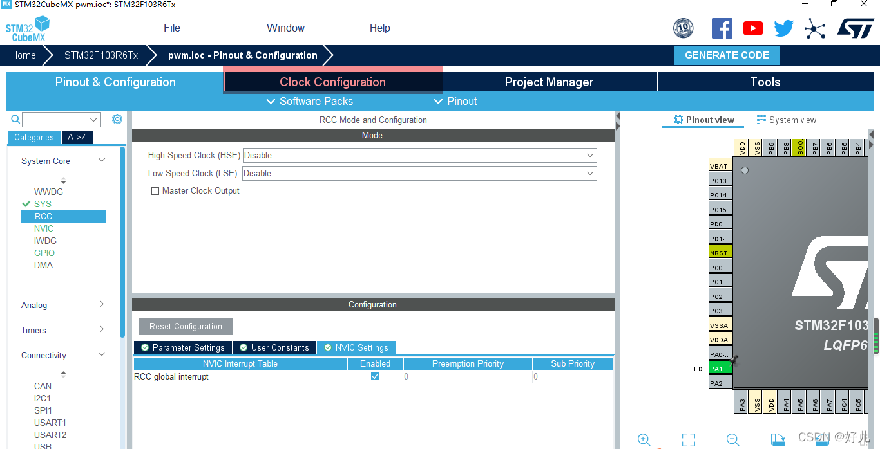Viewport: 880px width, 449px height.
Task: Enable the Master Clock Output checkbox
Action: point(155,191)
